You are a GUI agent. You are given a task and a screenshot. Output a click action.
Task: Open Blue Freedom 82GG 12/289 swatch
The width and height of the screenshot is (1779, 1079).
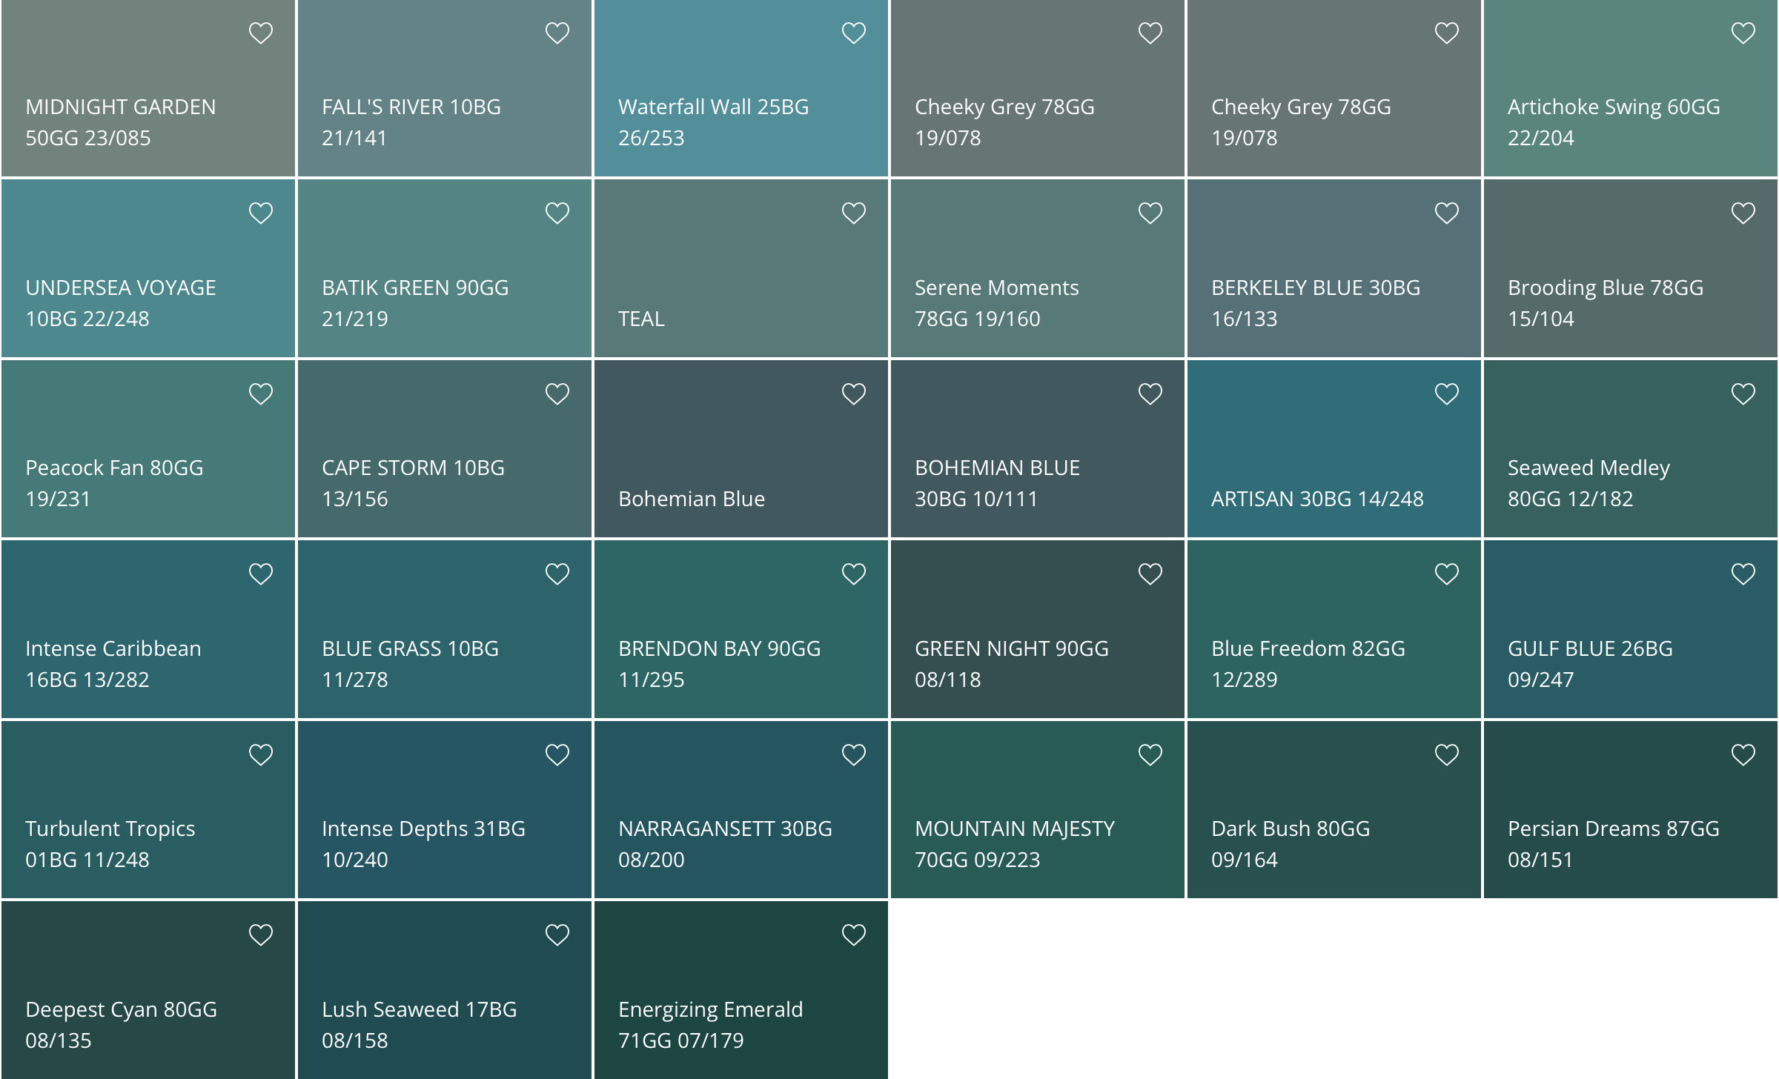click(1334, 629)
